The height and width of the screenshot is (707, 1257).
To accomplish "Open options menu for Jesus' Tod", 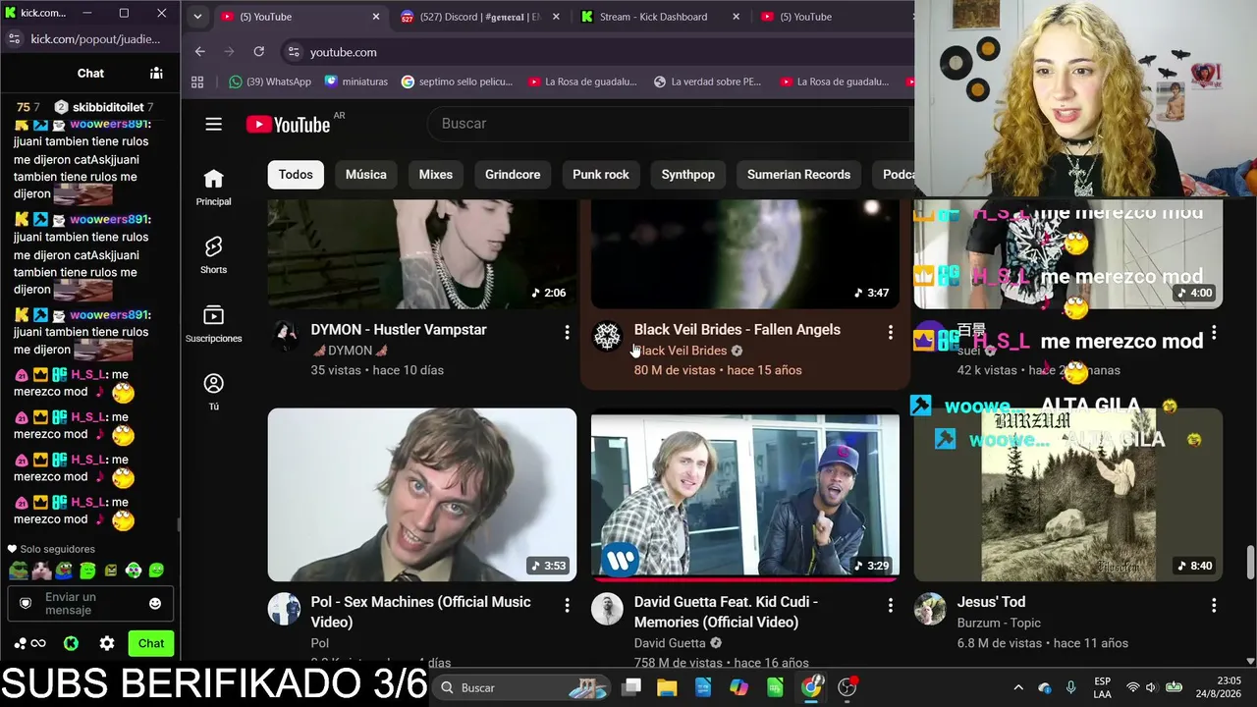I will click(1214, 605).
